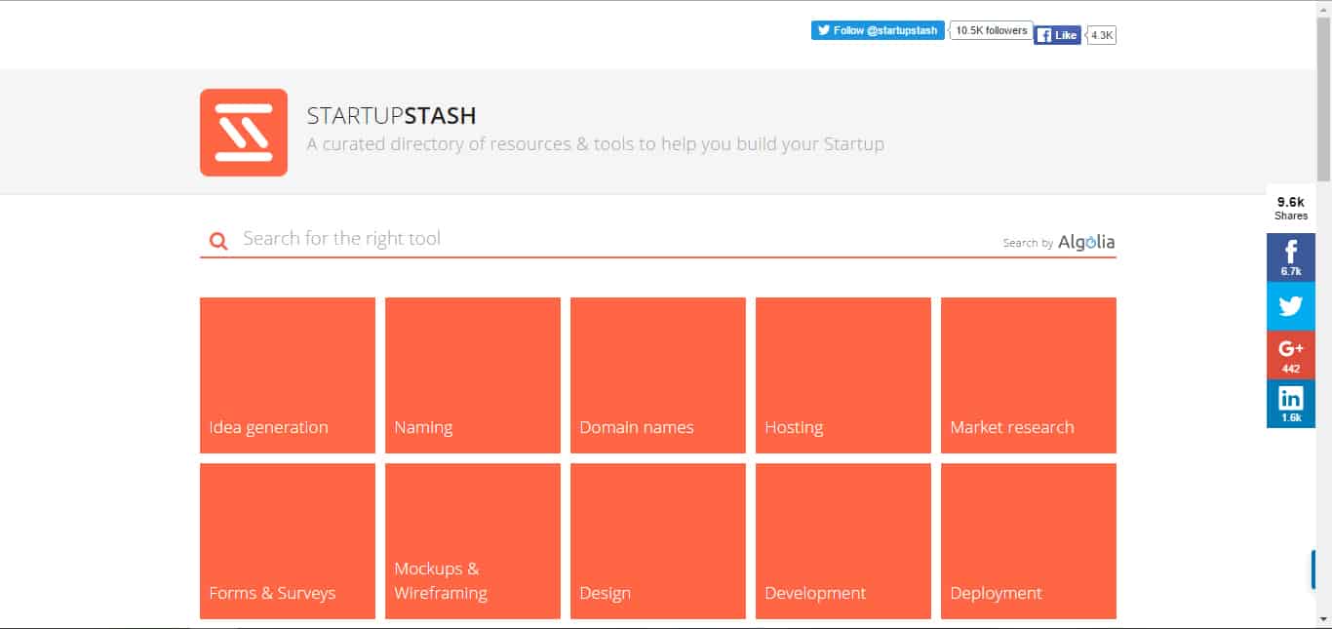Select the Development category tile

click(x=842, y=541)
